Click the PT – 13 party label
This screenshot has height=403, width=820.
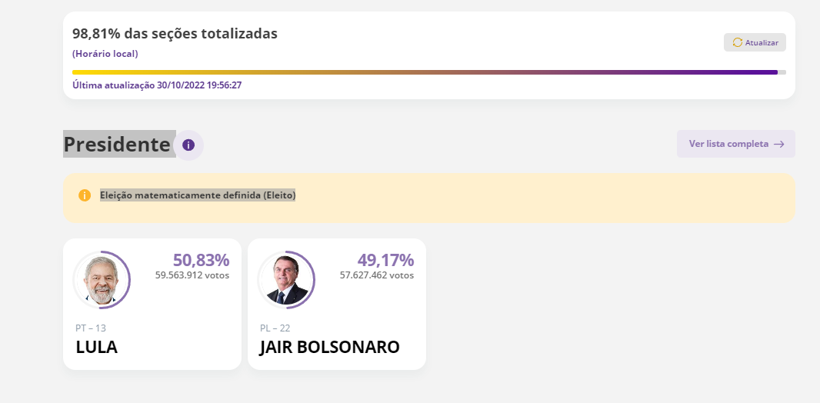pos(91,328)
